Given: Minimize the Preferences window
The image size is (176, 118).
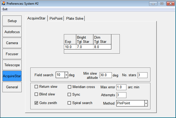Looking at the screenshot, I should coord(153,4).
